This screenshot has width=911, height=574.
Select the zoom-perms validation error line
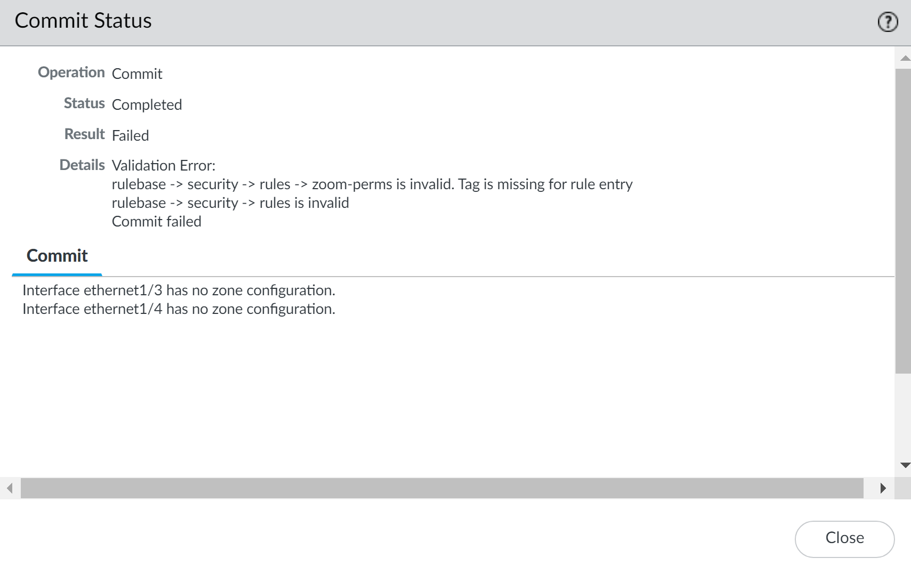[372, 184]
